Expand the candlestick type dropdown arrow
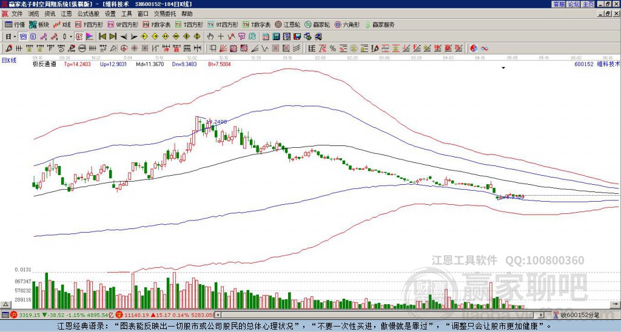 tap(72, 36)
